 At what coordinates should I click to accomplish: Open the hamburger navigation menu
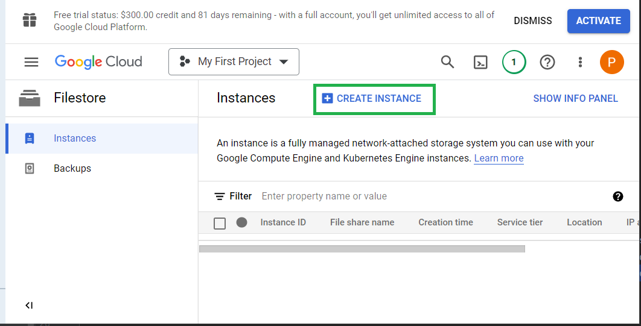tap(31, 62)
